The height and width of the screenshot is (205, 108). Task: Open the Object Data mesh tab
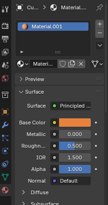coord(5,177)
